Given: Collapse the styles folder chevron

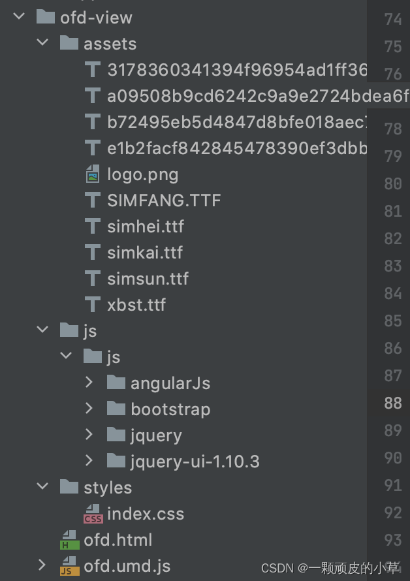Looking at the screenshot, I should pyautogui.click(x=42, y=486).
